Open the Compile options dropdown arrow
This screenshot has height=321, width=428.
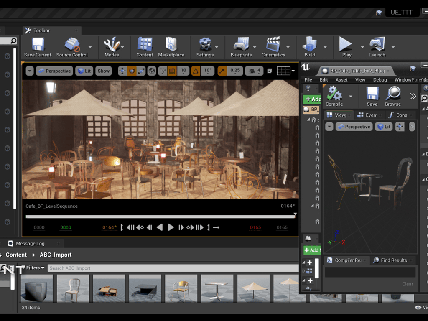(351, 96)
